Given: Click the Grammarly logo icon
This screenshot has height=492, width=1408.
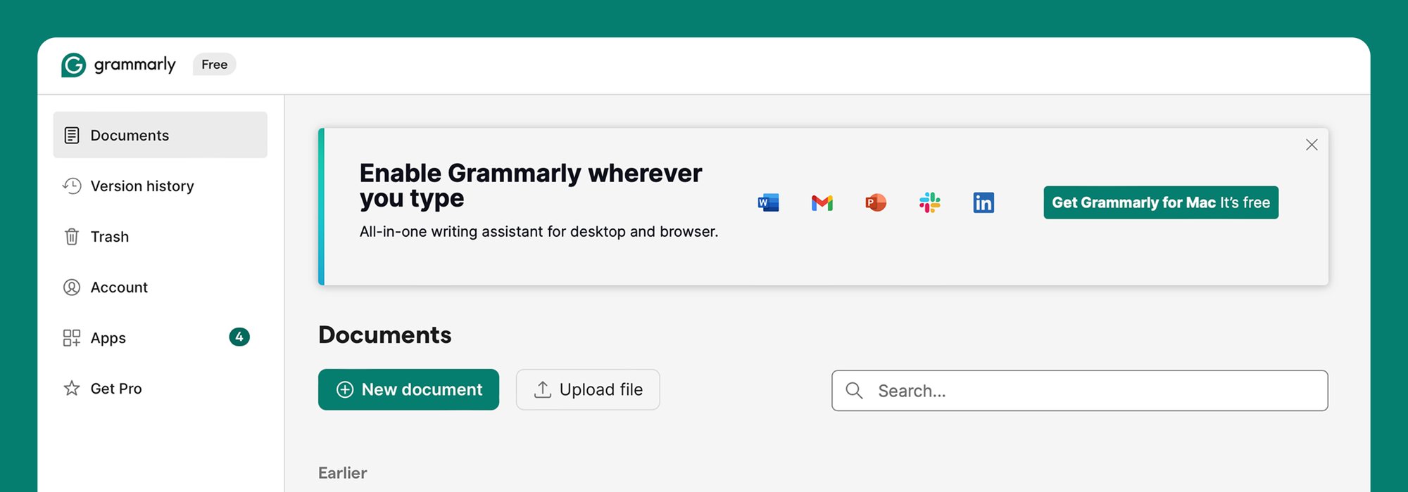Looking at the screenshot, I should 73,65.
